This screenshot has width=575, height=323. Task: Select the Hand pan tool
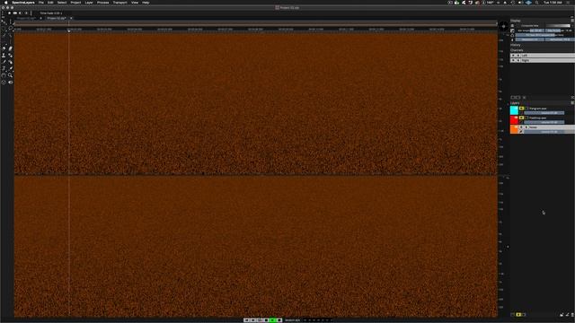click(x=4, y=75)
